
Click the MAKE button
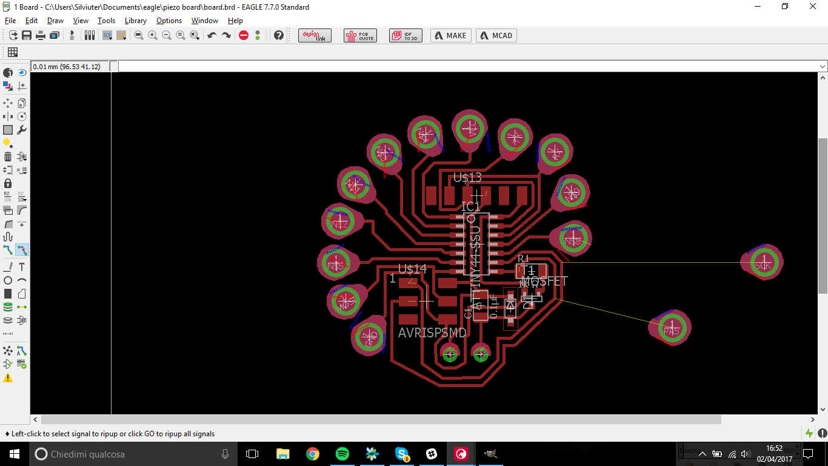451,35
